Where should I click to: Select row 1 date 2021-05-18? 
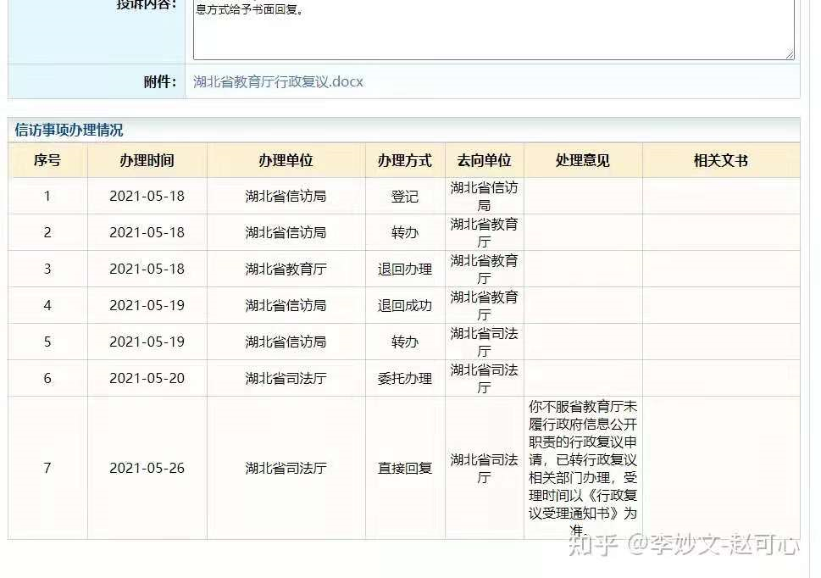click(147, 197)
